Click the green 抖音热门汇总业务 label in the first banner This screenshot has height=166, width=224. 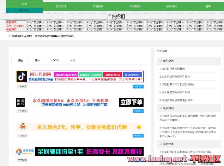[x=90, y=75]
